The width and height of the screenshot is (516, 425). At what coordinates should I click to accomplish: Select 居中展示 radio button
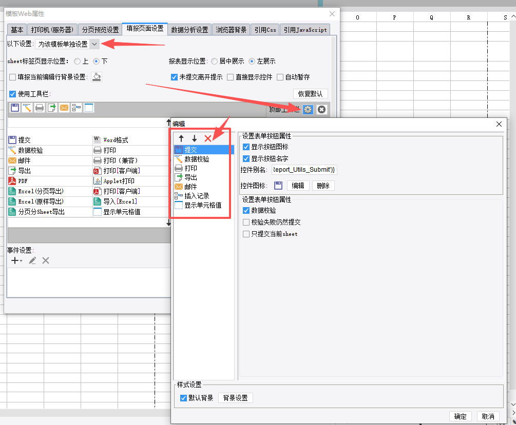(x=214, y=61)
